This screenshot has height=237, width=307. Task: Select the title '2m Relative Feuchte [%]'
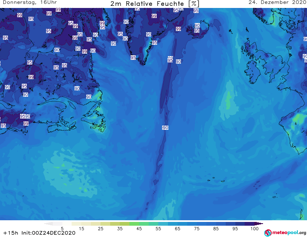click(155, 4)
